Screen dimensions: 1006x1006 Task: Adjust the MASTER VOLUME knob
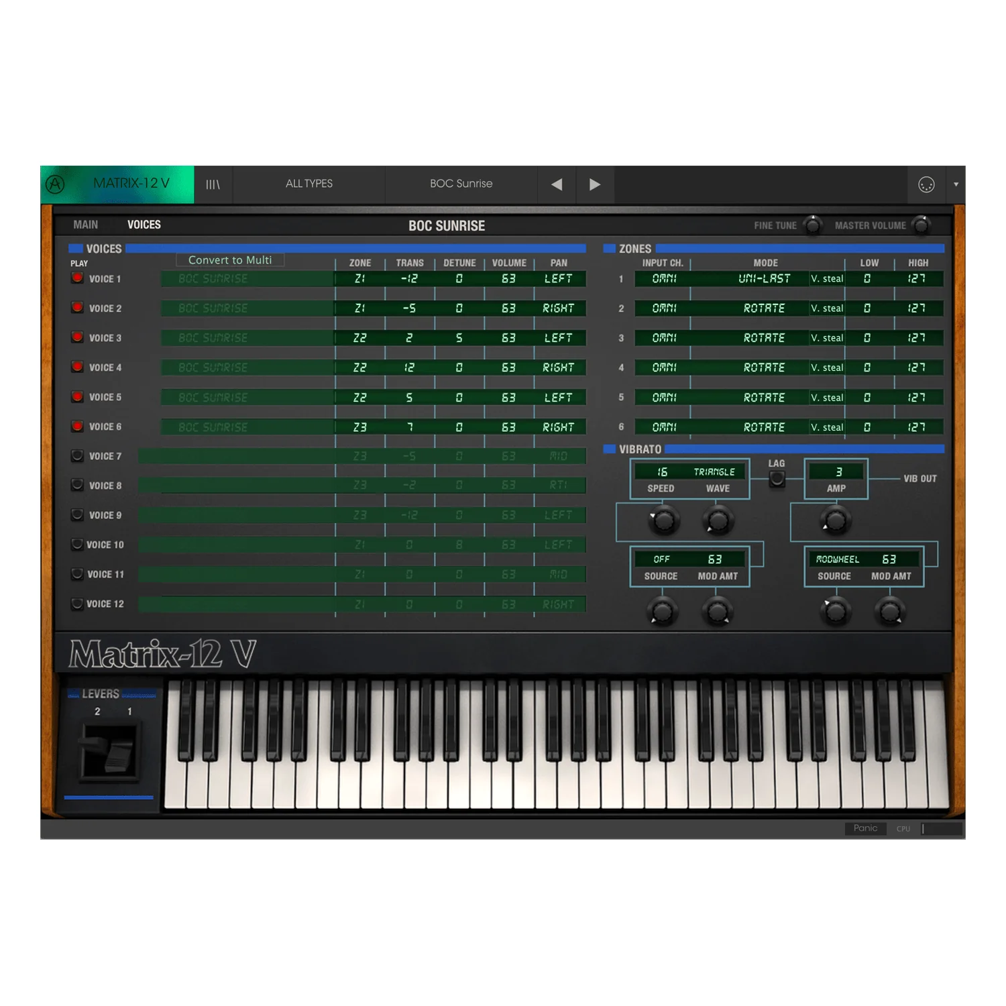click(x=921, y=225)
